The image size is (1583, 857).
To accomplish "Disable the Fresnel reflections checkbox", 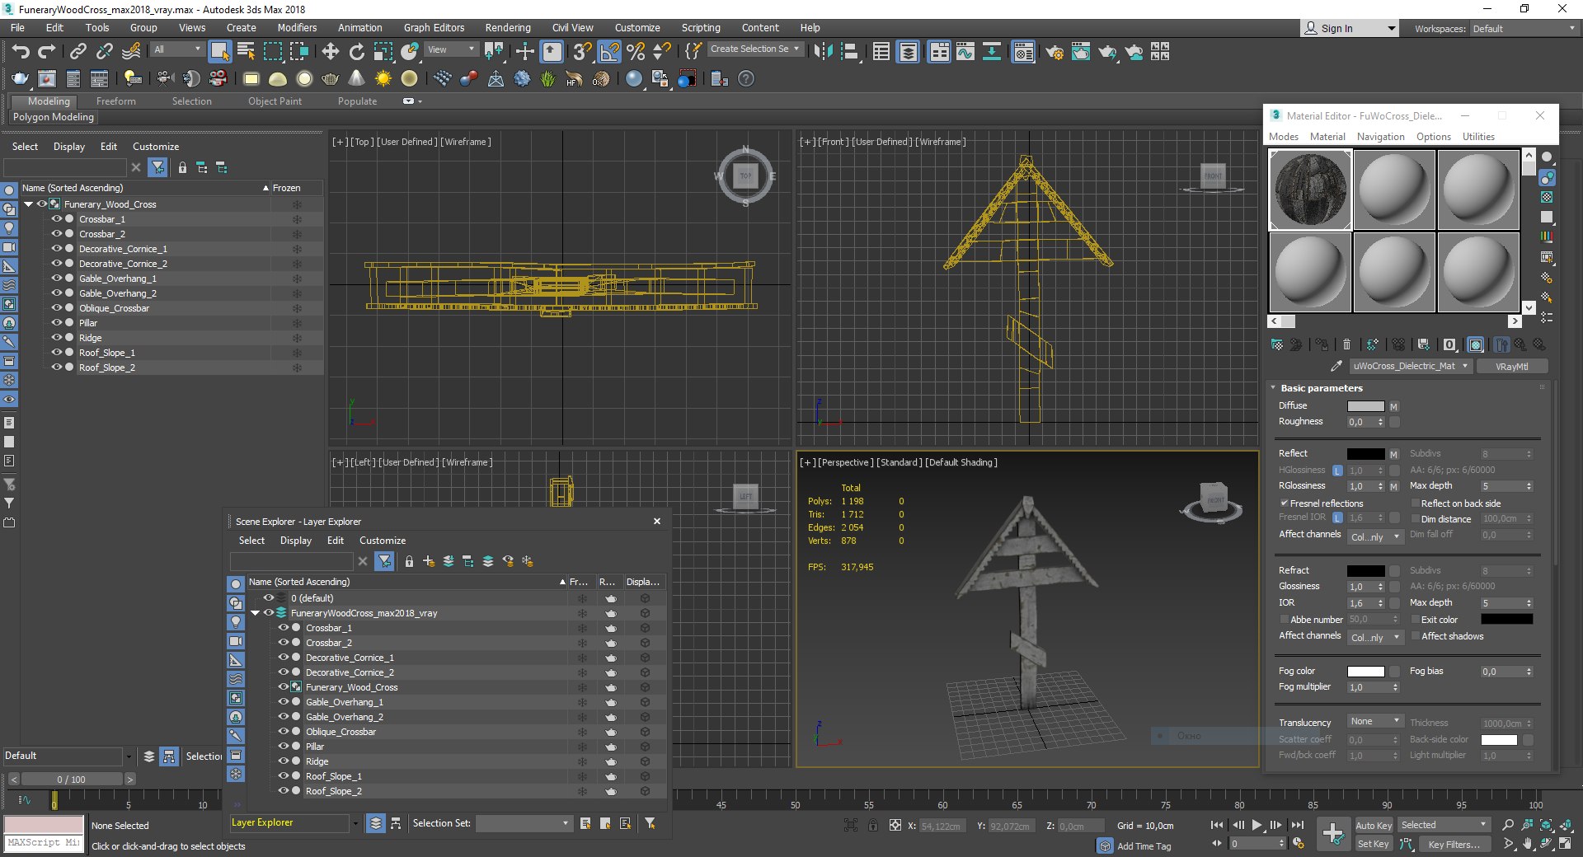I will coord(1284,503).
